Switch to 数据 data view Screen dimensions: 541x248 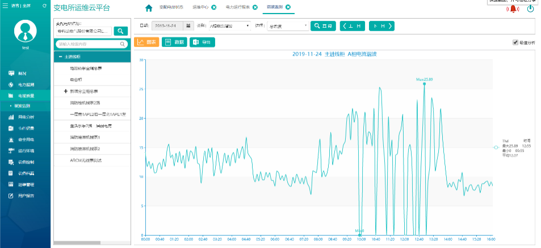click(174, 42)
